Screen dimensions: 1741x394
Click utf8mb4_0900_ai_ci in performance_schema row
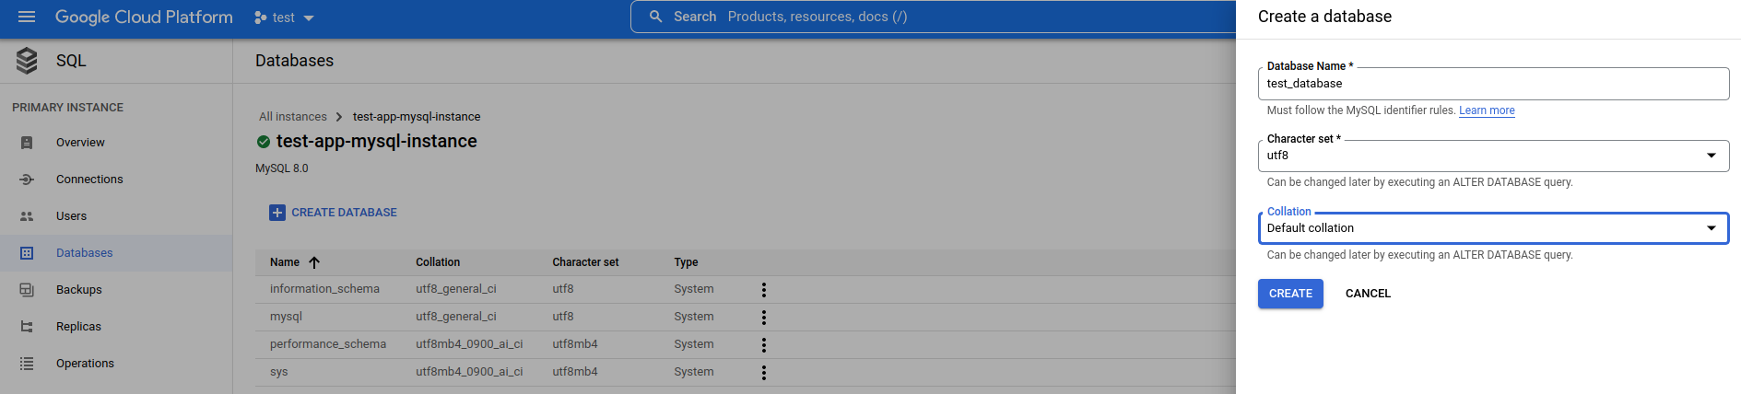pyautogui.click(x=469, y=344)
